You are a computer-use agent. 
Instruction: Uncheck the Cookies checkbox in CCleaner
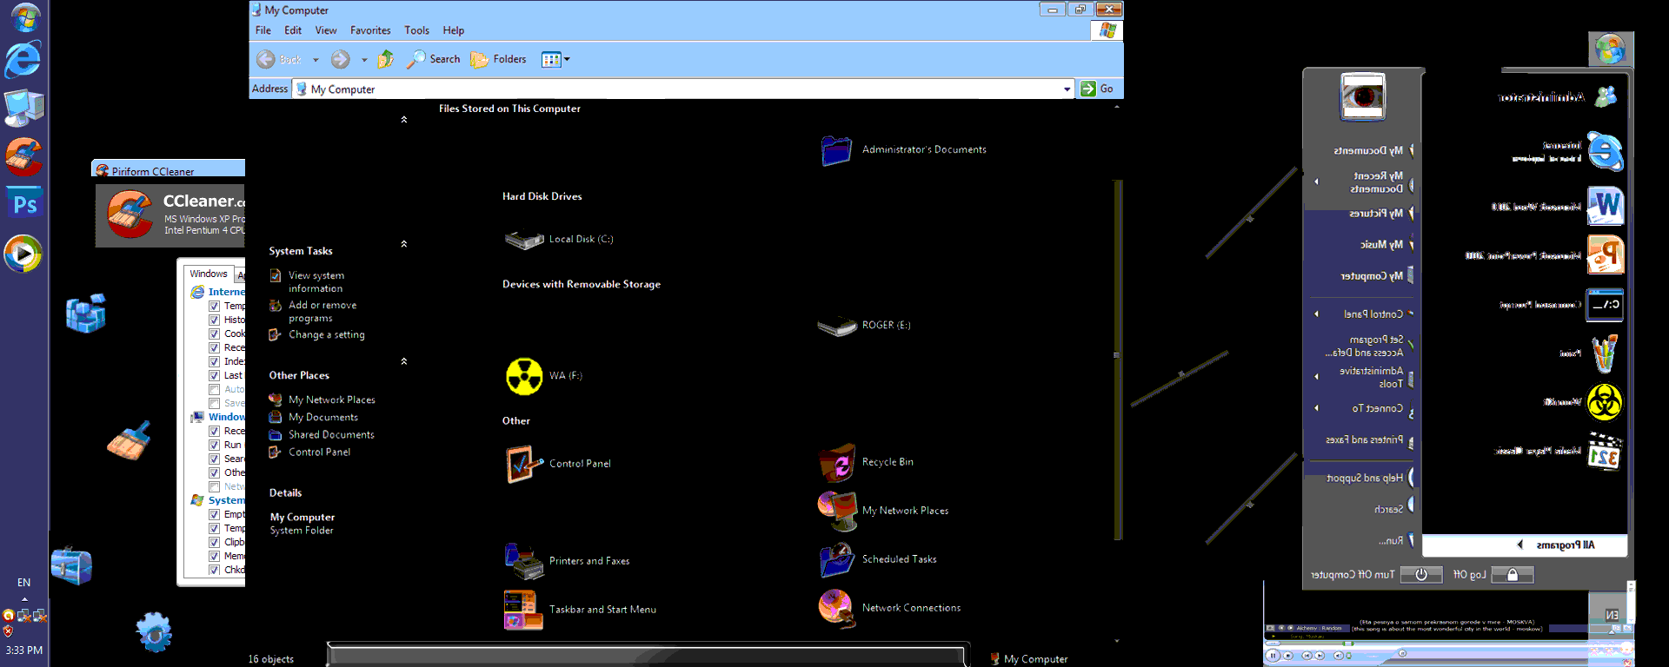click(x=214, y=333)
